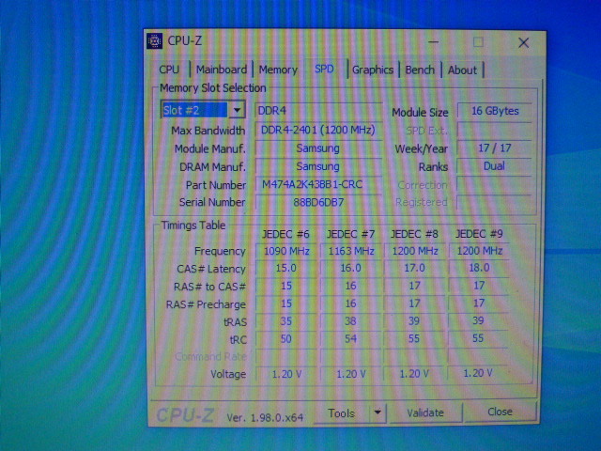Click the serial number 88BD6DB7
This screenshot has height=451, width=601.
click(x=318, y=202)
